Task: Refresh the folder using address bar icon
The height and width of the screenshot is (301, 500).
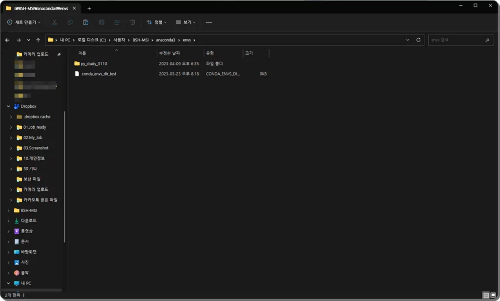Action: click(x=418, y=40)
